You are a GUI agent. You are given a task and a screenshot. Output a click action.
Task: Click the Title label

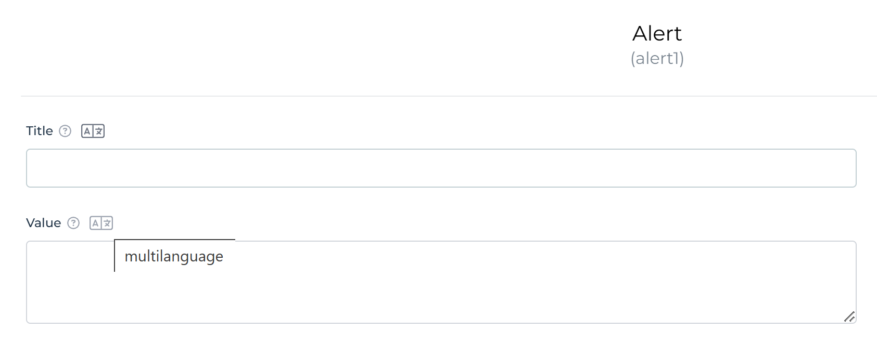[x=39, y=131]
